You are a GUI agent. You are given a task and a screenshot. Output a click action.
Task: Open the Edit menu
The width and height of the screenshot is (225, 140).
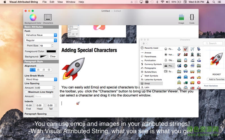pos(52,2)
